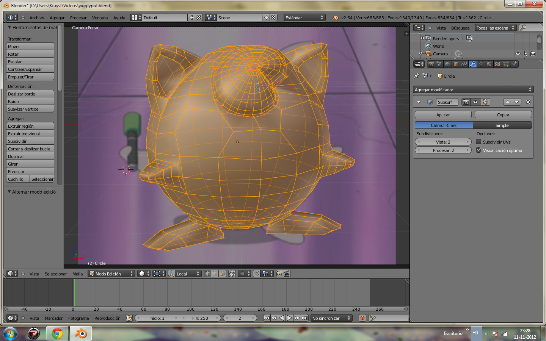This screenshot has height=341, width=546.
Task: Open the Agregar menu in the top header
Action: point(57,17)
